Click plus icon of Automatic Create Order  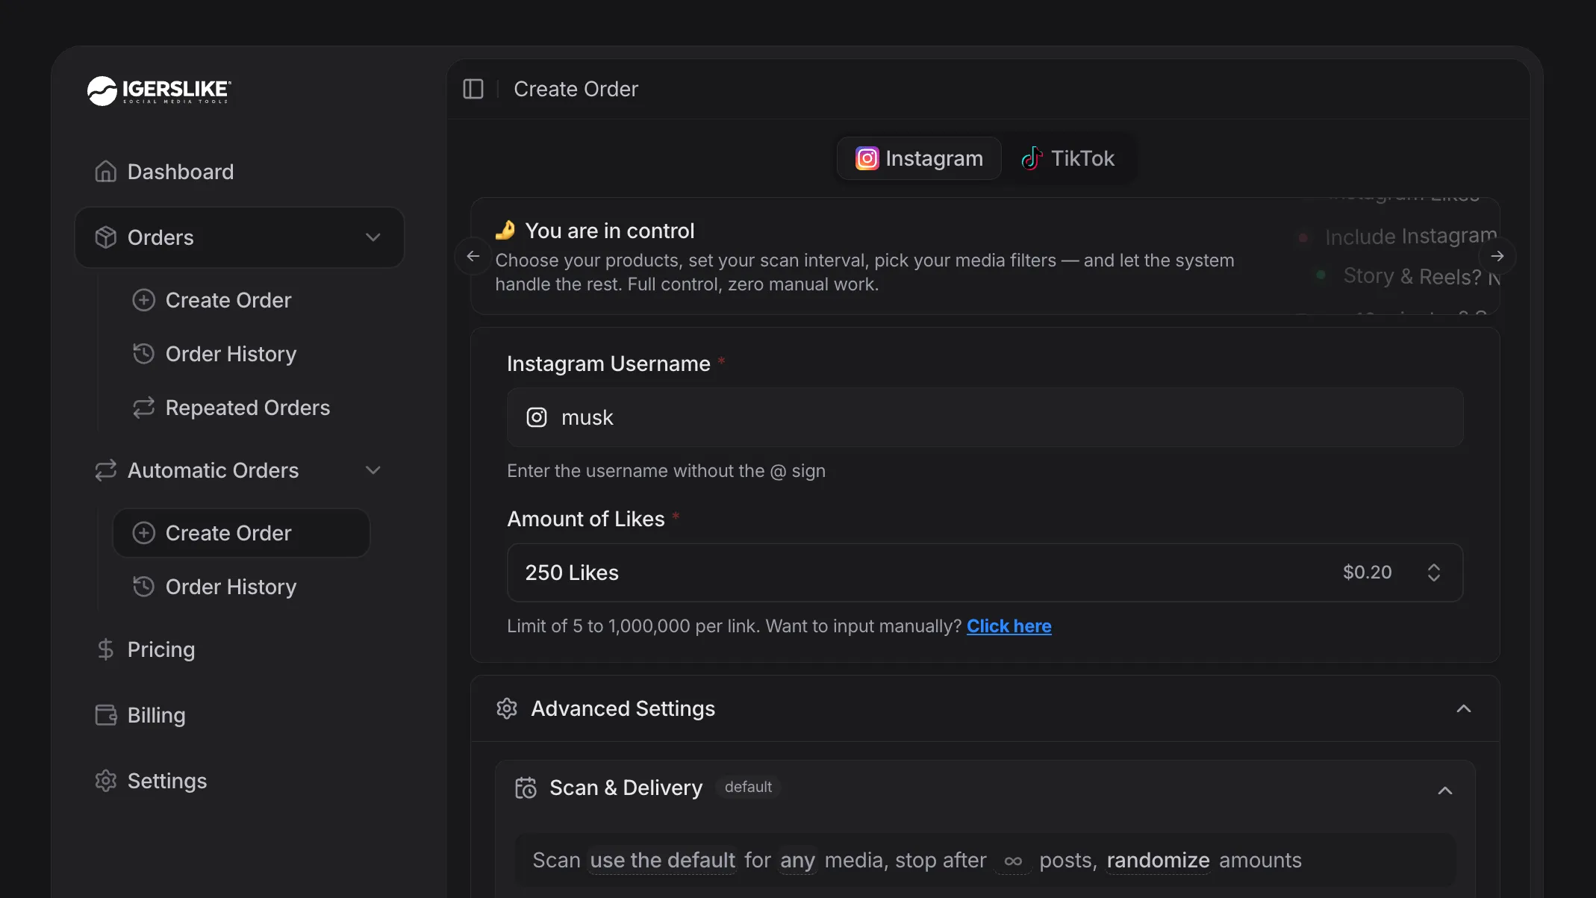[x=143, y=533]
